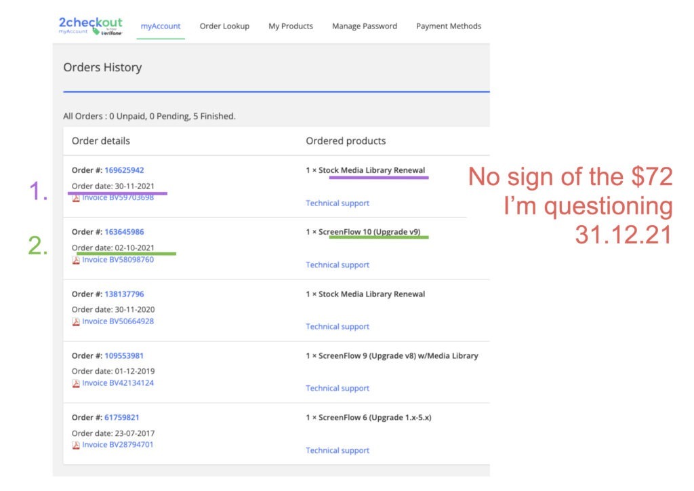The height and width of the screenshot is (491, 694).
Task: Click Order date: 02-10-2021
Action: pyautogui.click(x=113, y=248)
